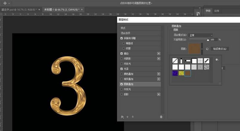Collapse panels double-arrow icon
240x131 pixels.
[200, 8]
